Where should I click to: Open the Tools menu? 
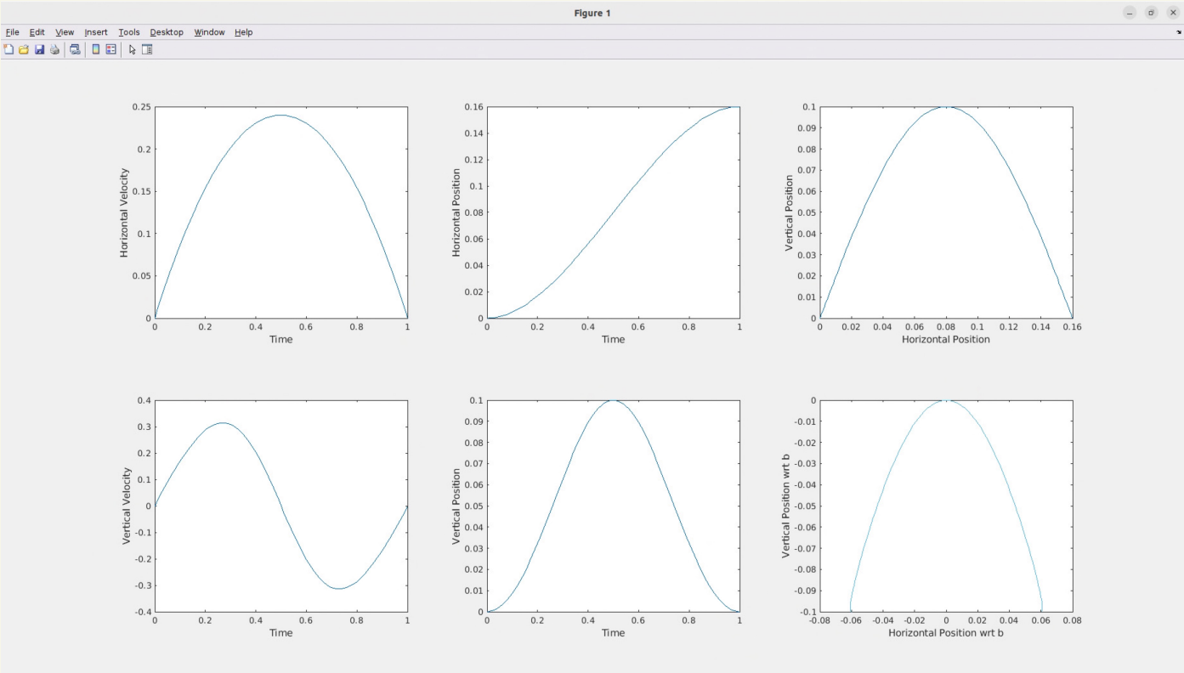coord(128,32)
